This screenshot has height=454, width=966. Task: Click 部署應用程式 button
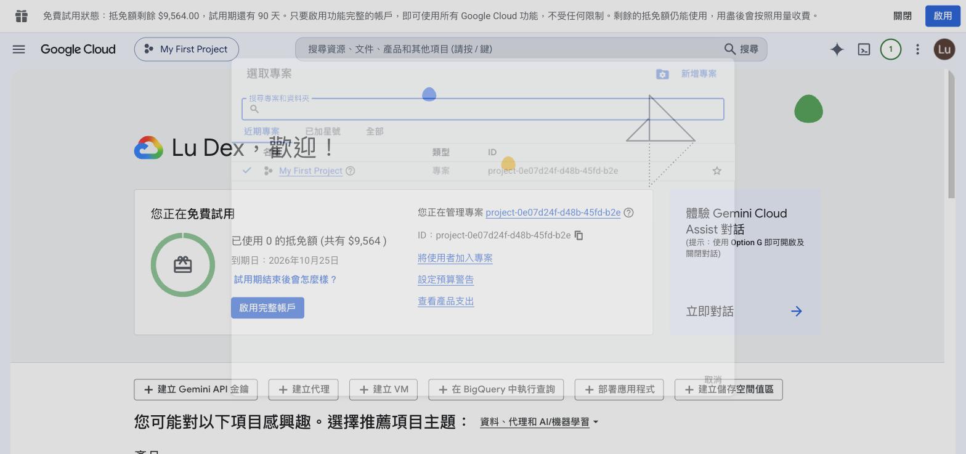pyautogui.click(x=619, y=389)
